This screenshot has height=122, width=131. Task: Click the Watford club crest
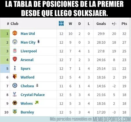(x=15, y=77)
